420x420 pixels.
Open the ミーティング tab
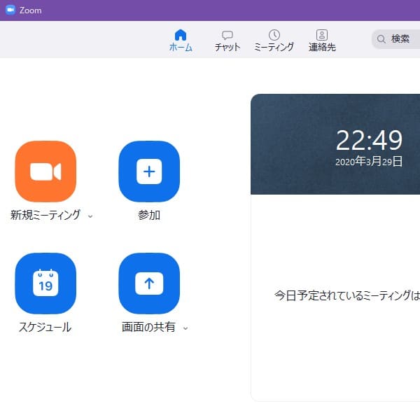point(274,41)
